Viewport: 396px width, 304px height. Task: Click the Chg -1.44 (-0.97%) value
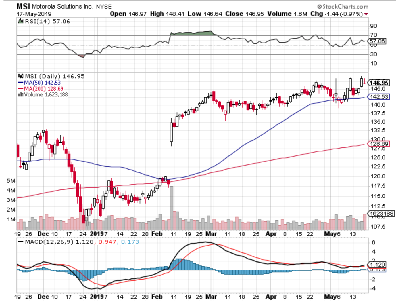click(337, 14)
